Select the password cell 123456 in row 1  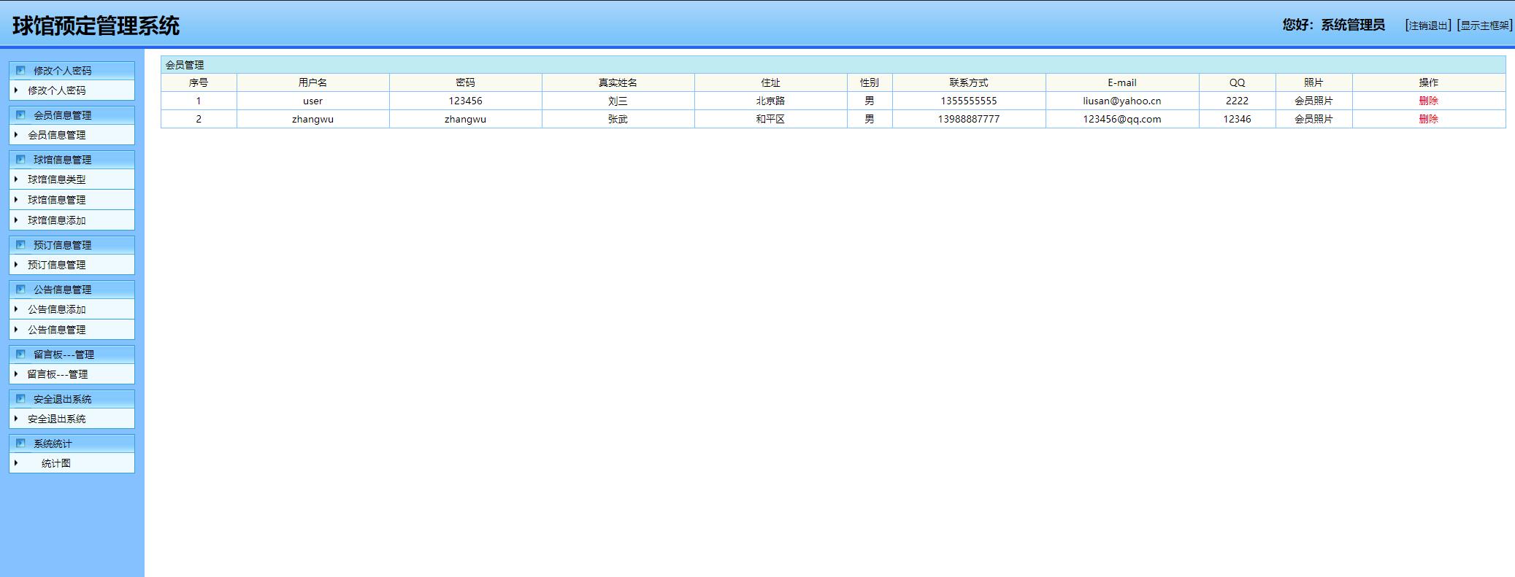click(465, 101)
